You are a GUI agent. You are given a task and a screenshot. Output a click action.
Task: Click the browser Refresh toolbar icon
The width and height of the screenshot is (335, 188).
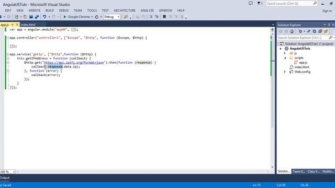(x=97, y=17)
